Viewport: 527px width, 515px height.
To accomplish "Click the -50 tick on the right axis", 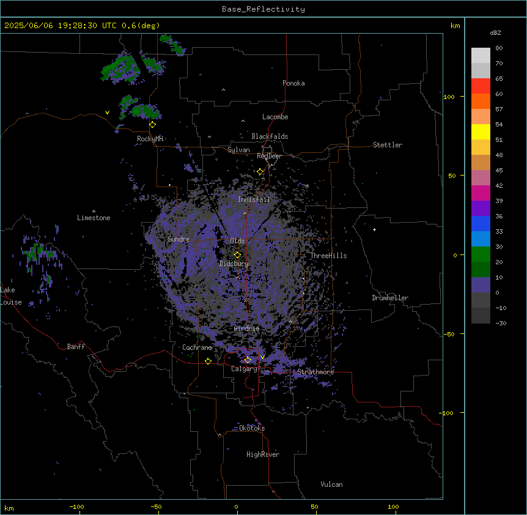I will [x=449, y=334].
